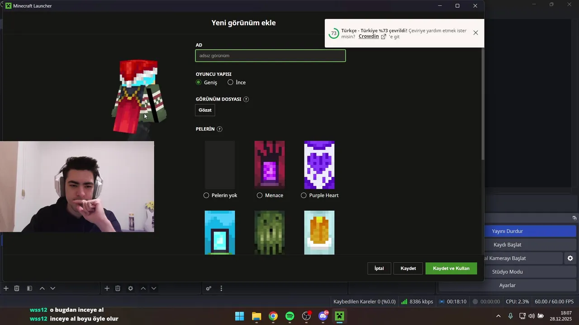
Task: Switch to OBS Studio from the taskbar
Action: (307, 316)
